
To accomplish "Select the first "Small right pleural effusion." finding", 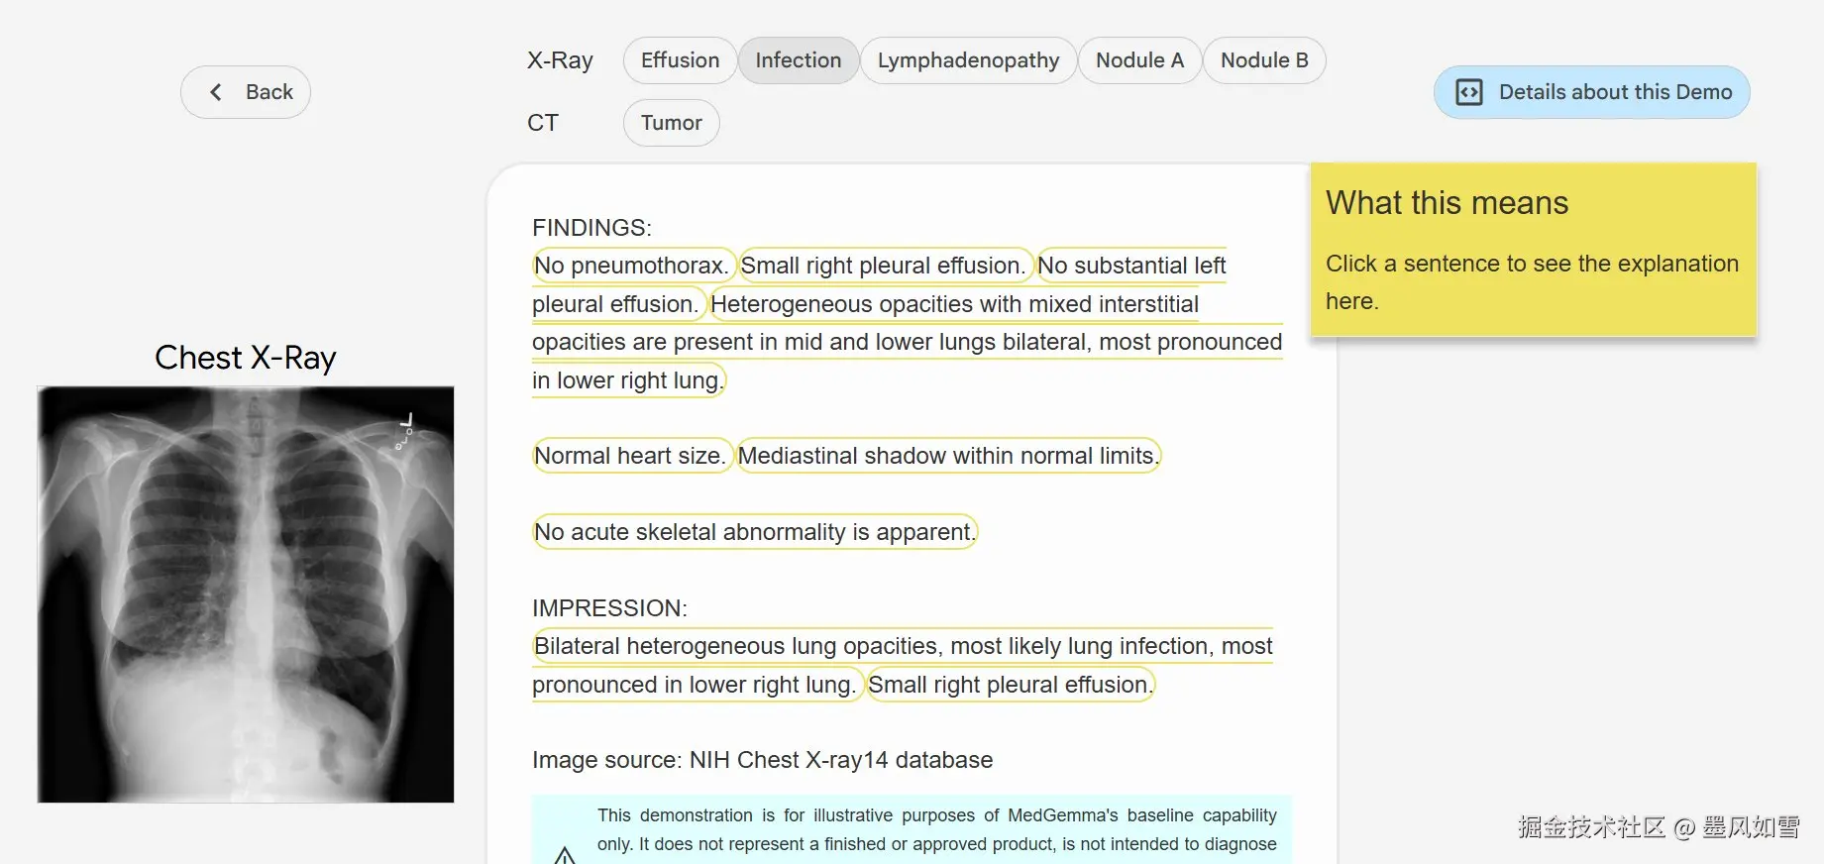I will (x=883, y=266).
